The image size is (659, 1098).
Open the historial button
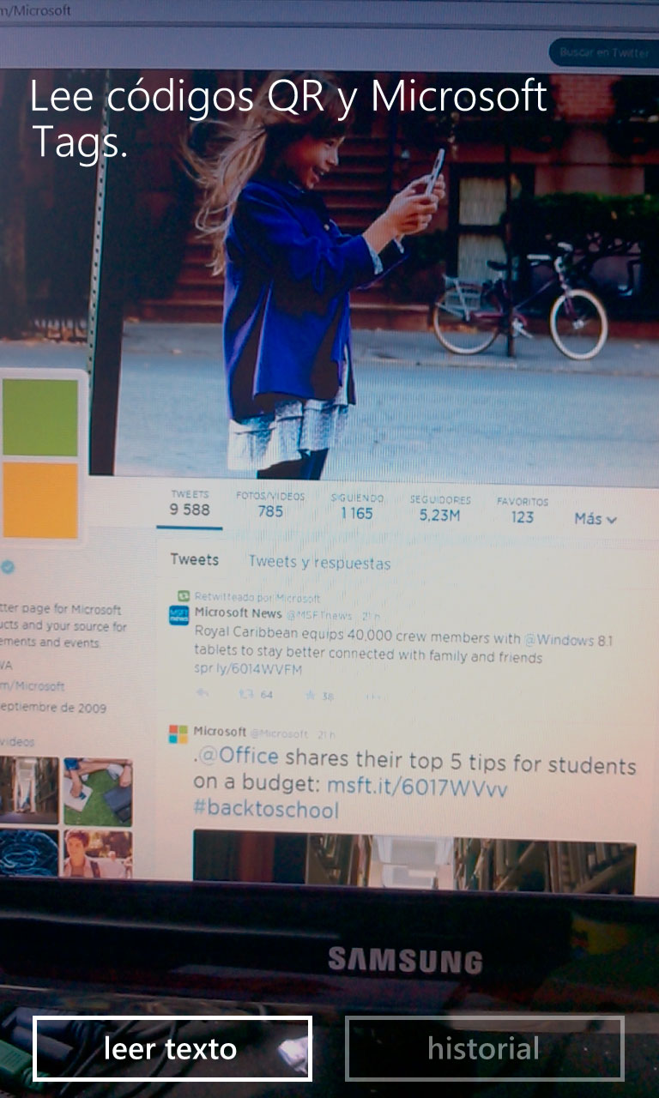point(484,1048)
